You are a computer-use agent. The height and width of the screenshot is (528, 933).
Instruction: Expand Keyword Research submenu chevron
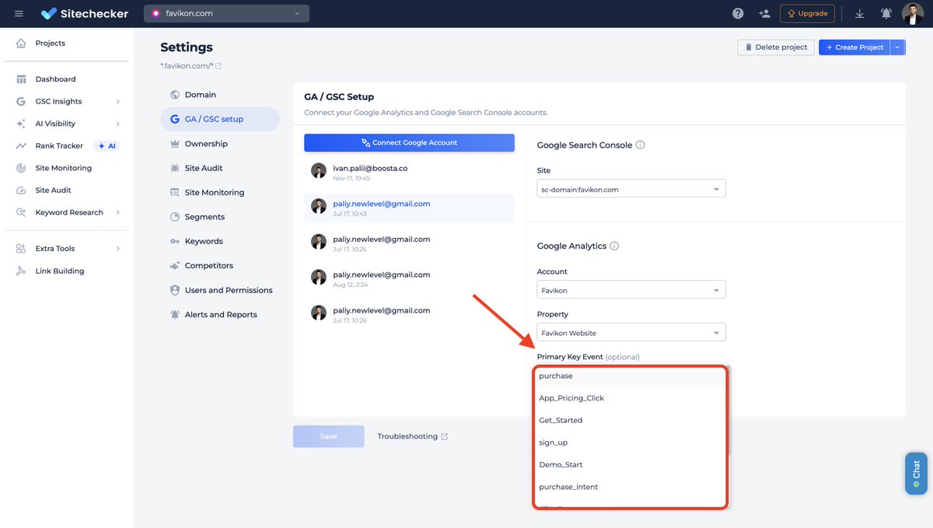pos(118,212)
